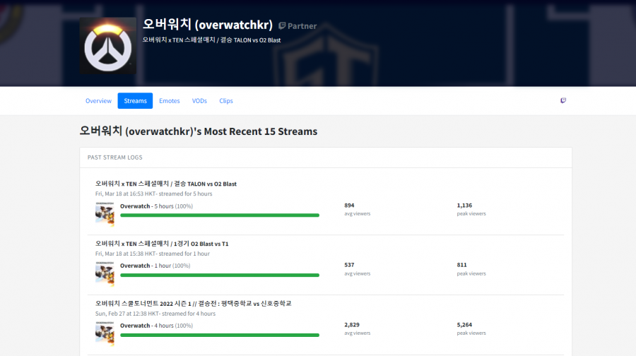
Task: Click the Overwatch 1 hour game label
Action: point(155,266)
